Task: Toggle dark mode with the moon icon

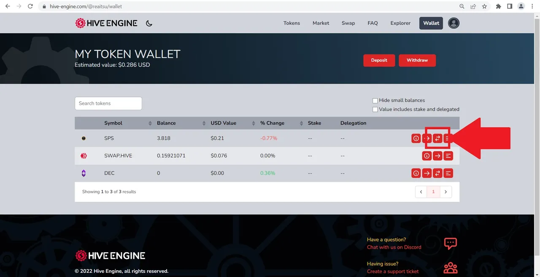Action: click(149, 23)
